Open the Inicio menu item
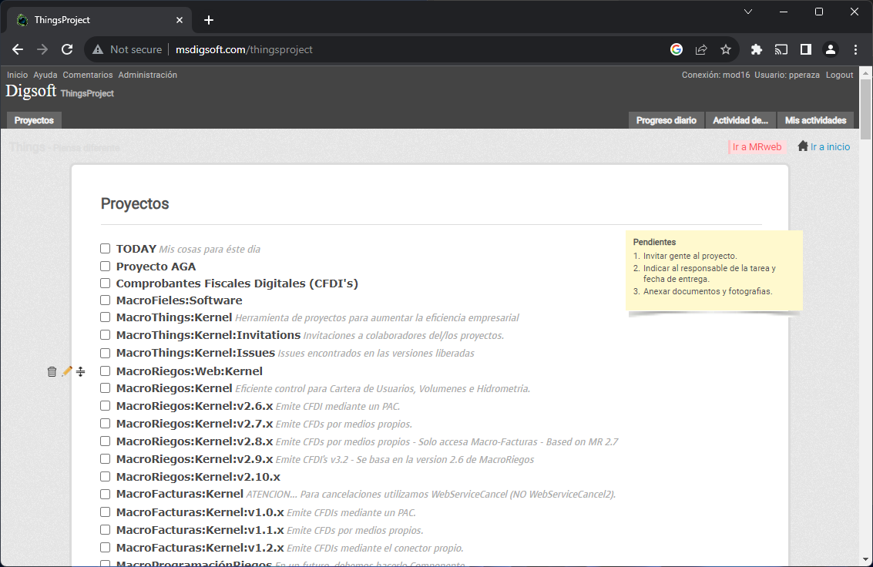The height and width of the screenshot is (567, 873). (17, 75)
